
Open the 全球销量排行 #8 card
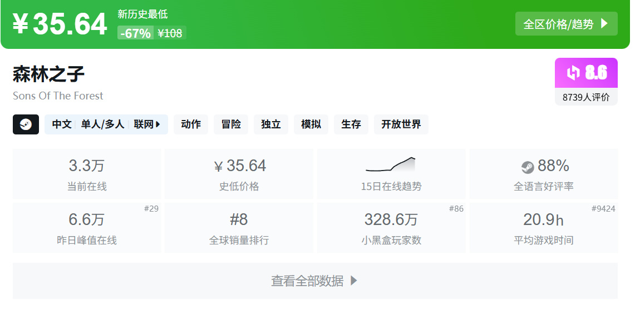point(239,228)
